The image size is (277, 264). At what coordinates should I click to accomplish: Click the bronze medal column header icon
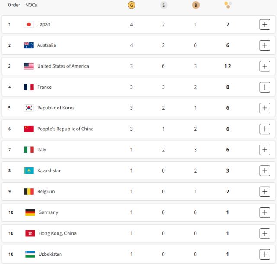(196, 5)
